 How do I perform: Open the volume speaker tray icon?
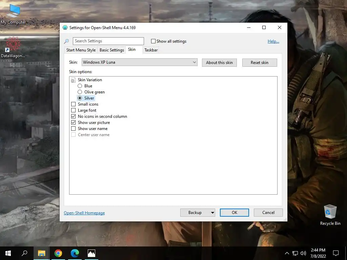(303, 253)
